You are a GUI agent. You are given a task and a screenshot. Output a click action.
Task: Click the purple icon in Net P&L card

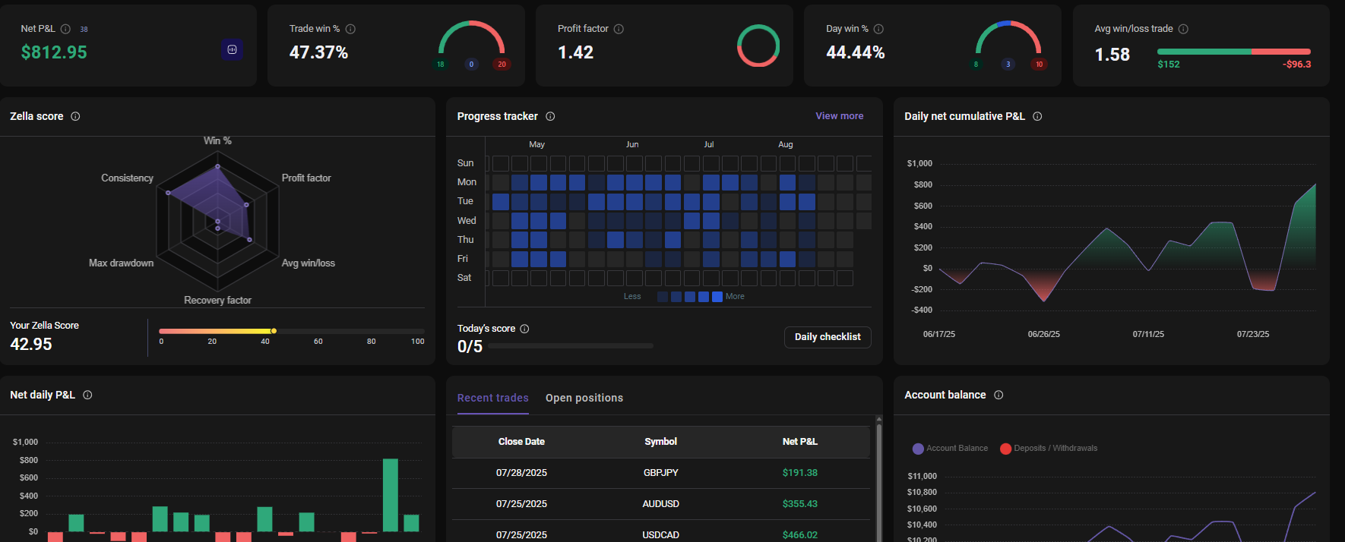pyautogui.click(x=232, y=49)
